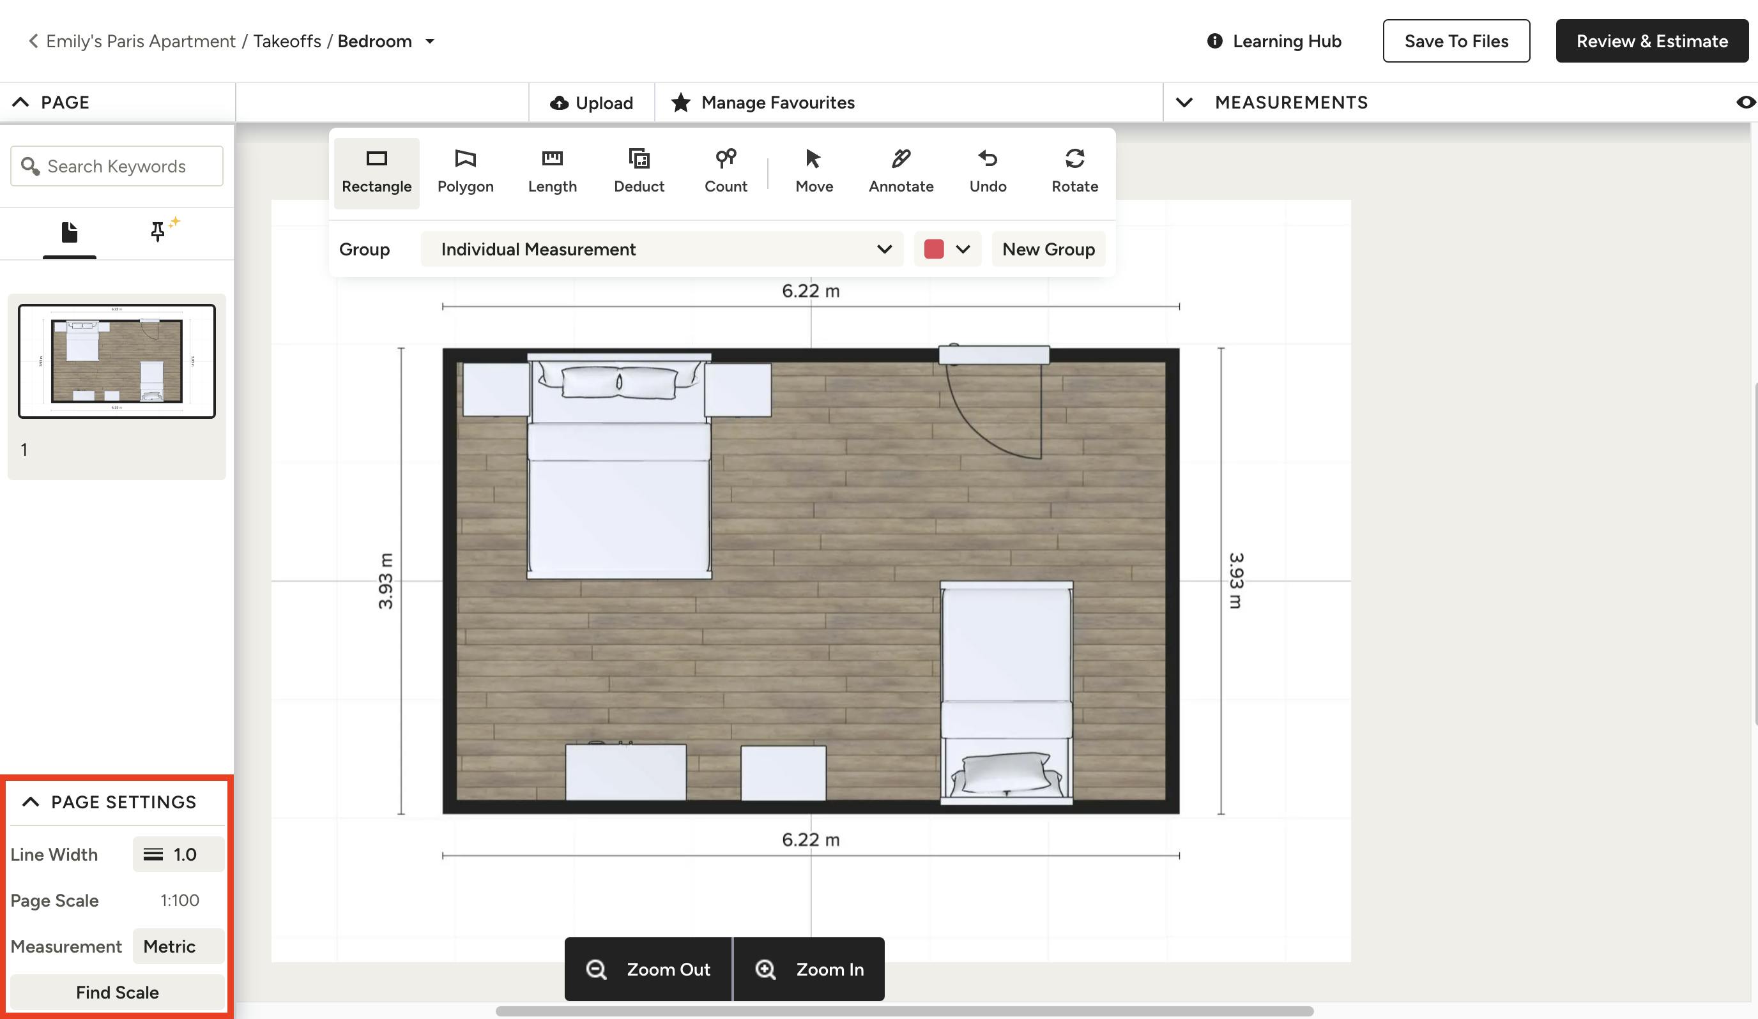Go to Takeoffs breadcrumb

(x=287, y=41)
